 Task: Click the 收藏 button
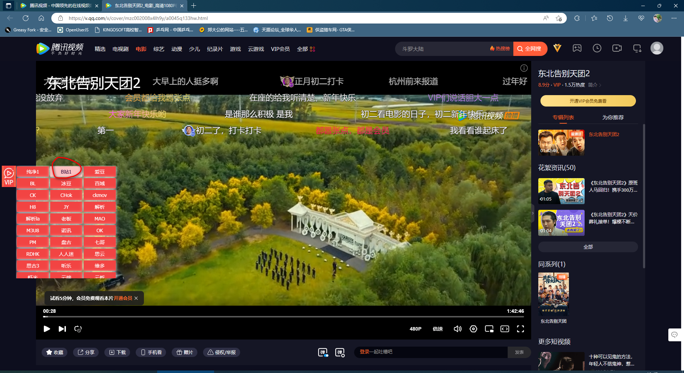click(x=55, y=352)
